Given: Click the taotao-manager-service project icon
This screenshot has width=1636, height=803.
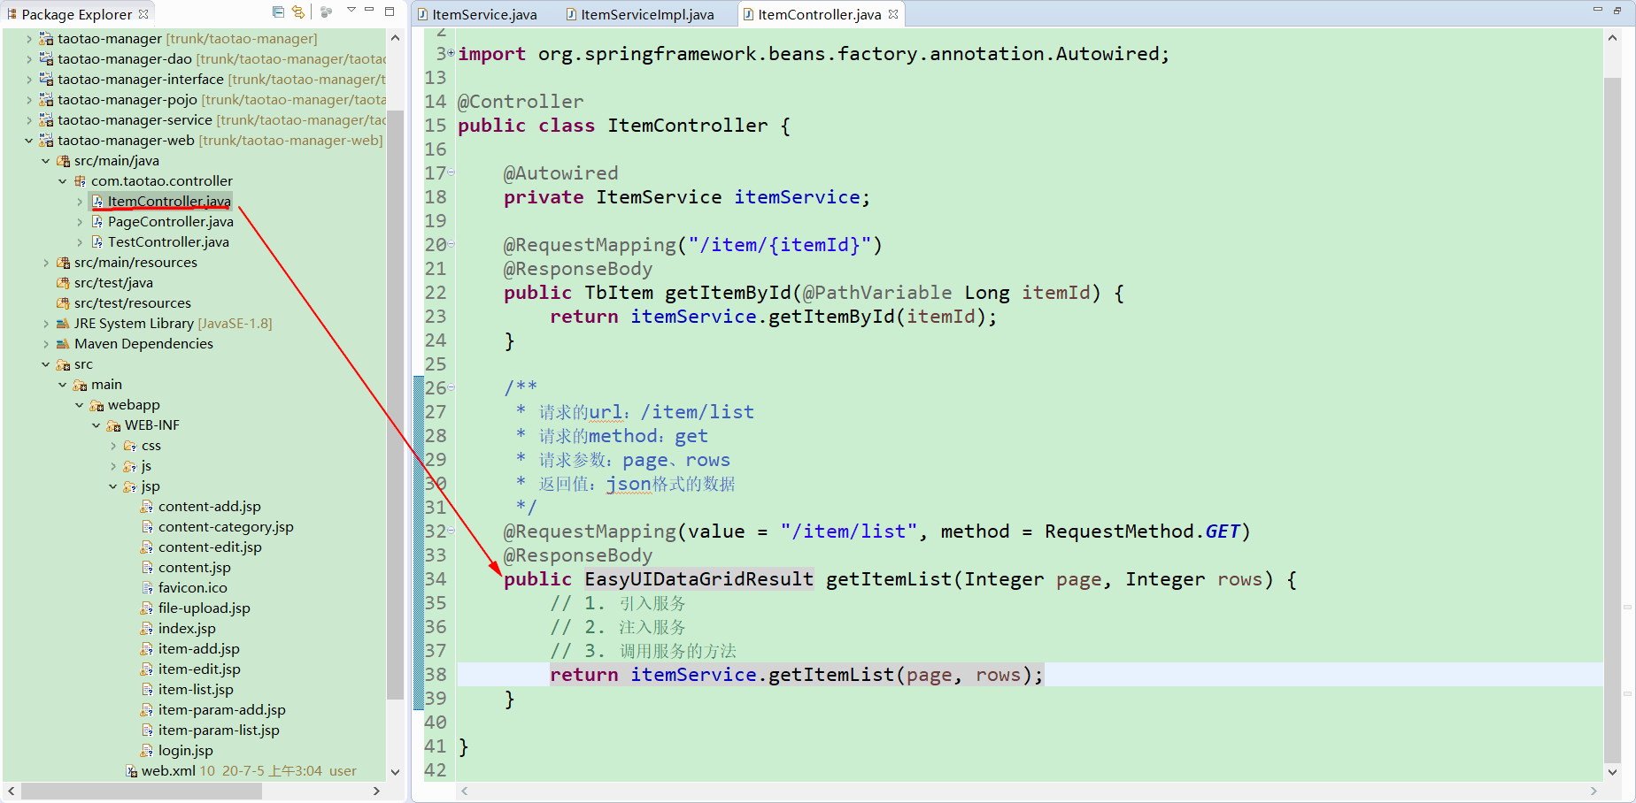Looking at the screenshot, I should coord(46,120).
